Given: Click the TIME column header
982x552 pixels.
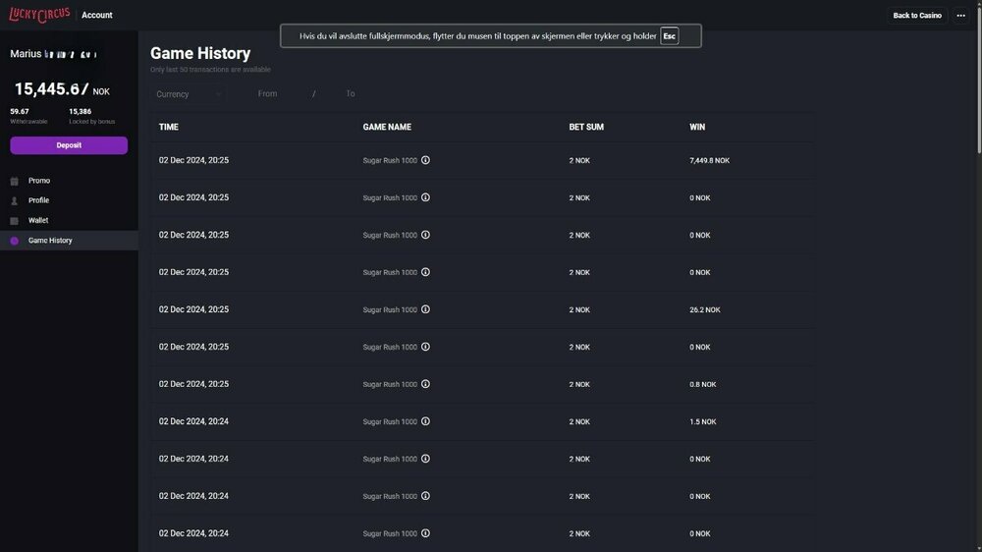Looking at the screenshot, I should (x=169, y=127).
